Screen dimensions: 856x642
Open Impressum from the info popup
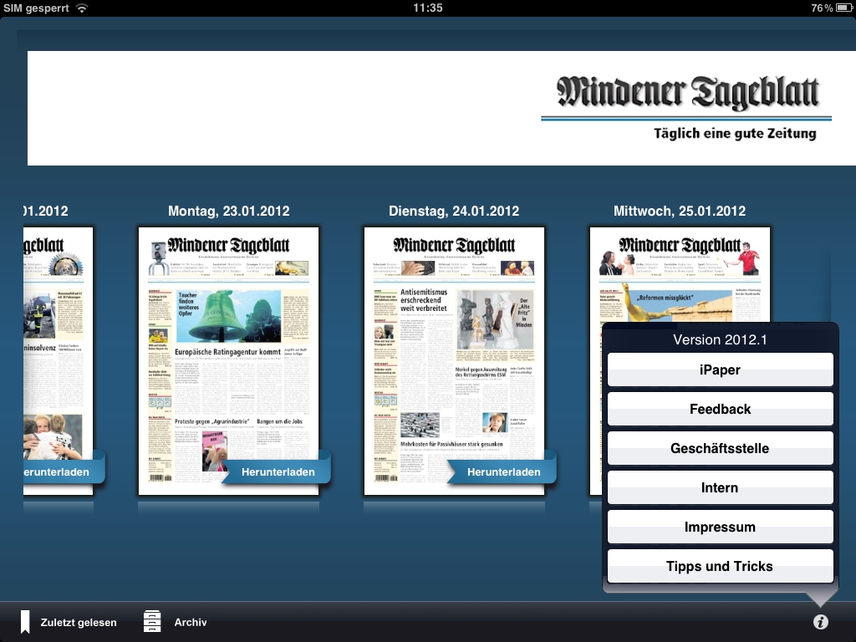(x=720, y=527)
